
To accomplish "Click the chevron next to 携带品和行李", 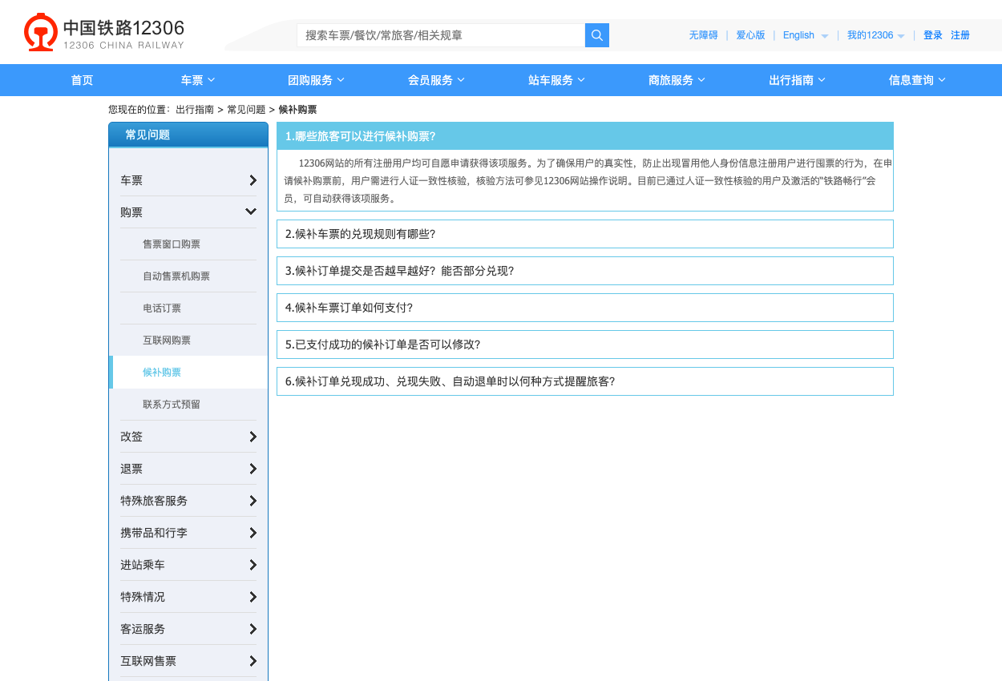I will [253, 533].
